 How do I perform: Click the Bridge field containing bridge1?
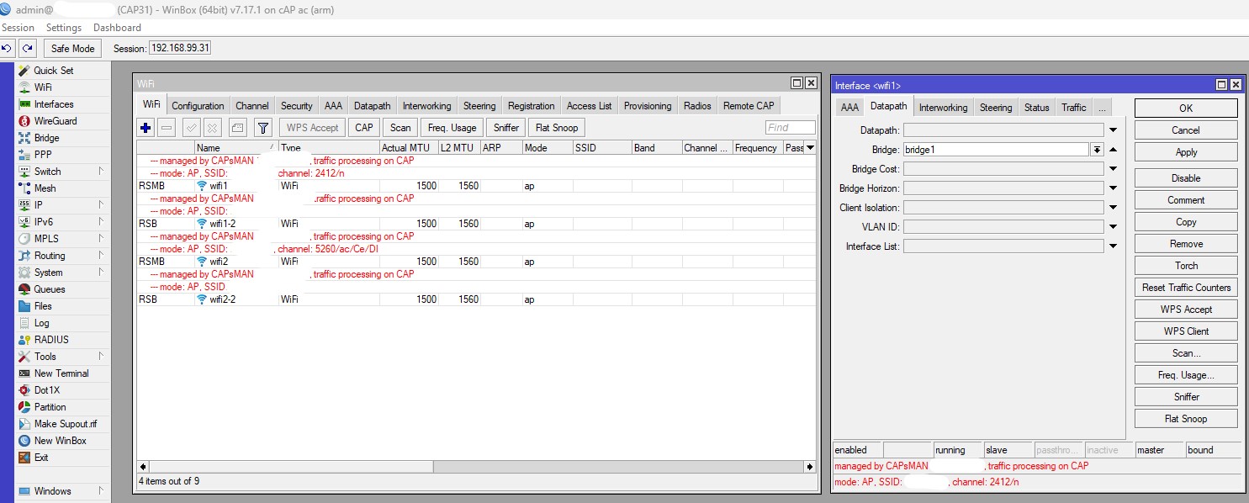click(x=996, y=150)
